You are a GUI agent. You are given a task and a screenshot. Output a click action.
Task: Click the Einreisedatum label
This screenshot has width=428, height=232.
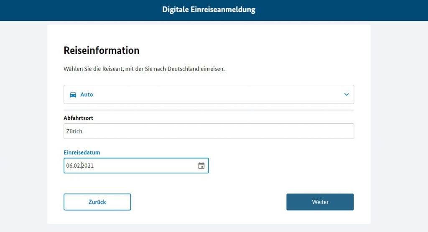82,152
